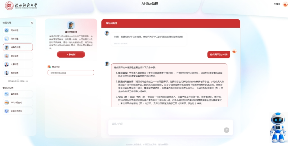Open the 财务助理 assistant icon
The width and height of the screenshot is (288, 146).
(x=7, y=39)
